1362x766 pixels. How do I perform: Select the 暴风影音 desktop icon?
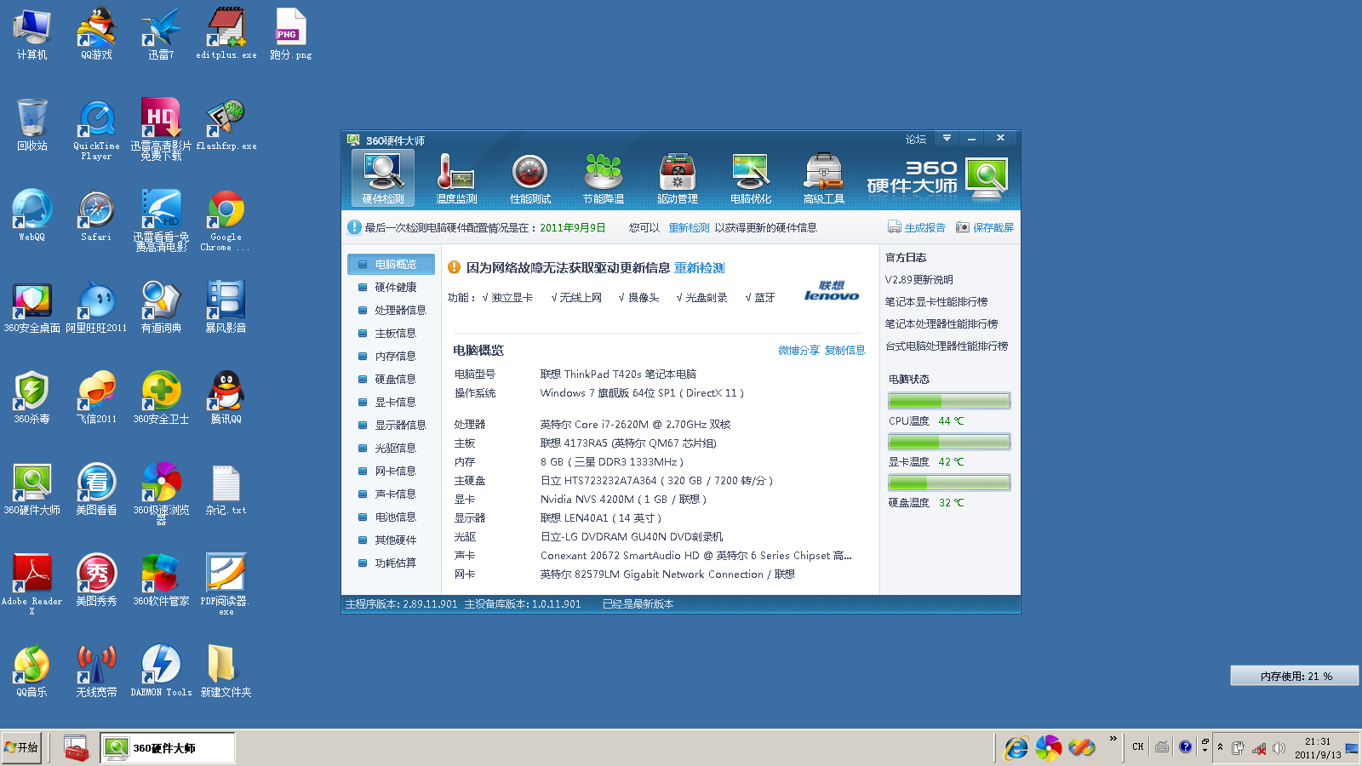pos(226,307)
